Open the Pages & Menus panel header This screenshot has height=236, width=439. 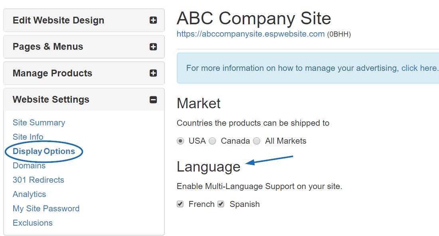pyautogui.click(x=84, y=47)
